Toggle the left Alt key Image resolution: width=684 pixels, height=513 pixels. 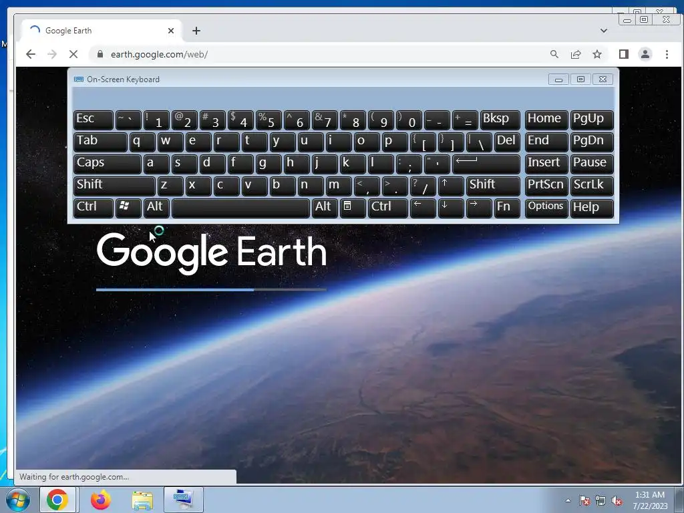pyautogui.click(x=156, y=208)
